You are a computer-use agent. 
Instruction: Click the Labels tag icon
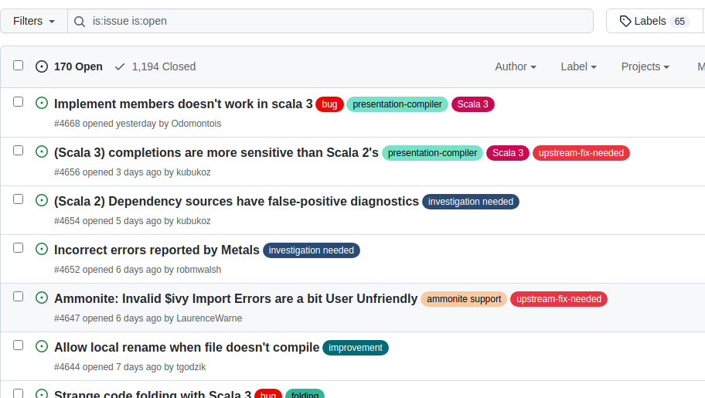tap(625, 21)
